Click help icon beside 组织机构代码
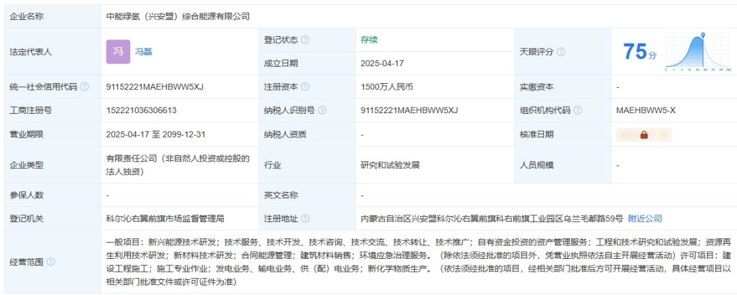The width and height of the screenshot is (737, 295). [x=578, y=110]
